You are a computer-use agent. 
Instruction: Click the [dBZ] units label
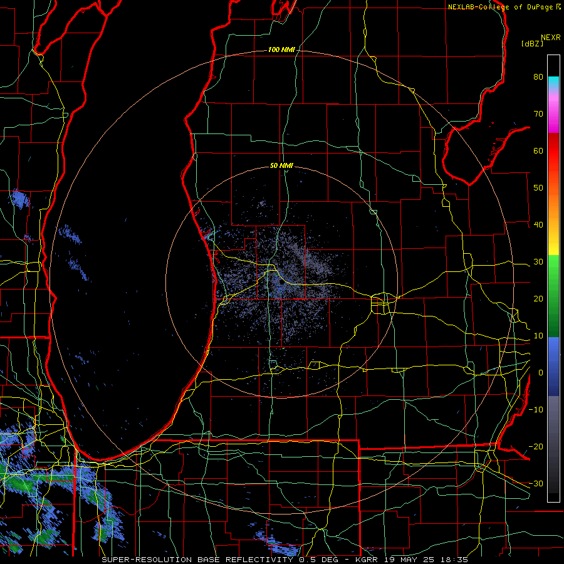pyautogui.click(x=532, y=44)
